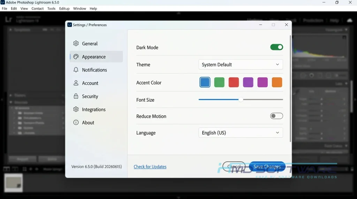The width and height of the screenshot is (357, 199).
Task: Click Check for Updates link
Action: tap(150, 167)
